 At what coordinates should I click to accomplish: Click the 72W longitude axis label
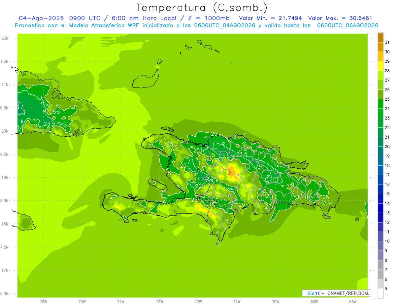point(198,302)
